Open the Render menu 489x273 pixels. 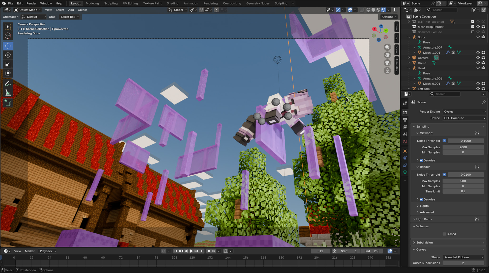coord(31,3)
